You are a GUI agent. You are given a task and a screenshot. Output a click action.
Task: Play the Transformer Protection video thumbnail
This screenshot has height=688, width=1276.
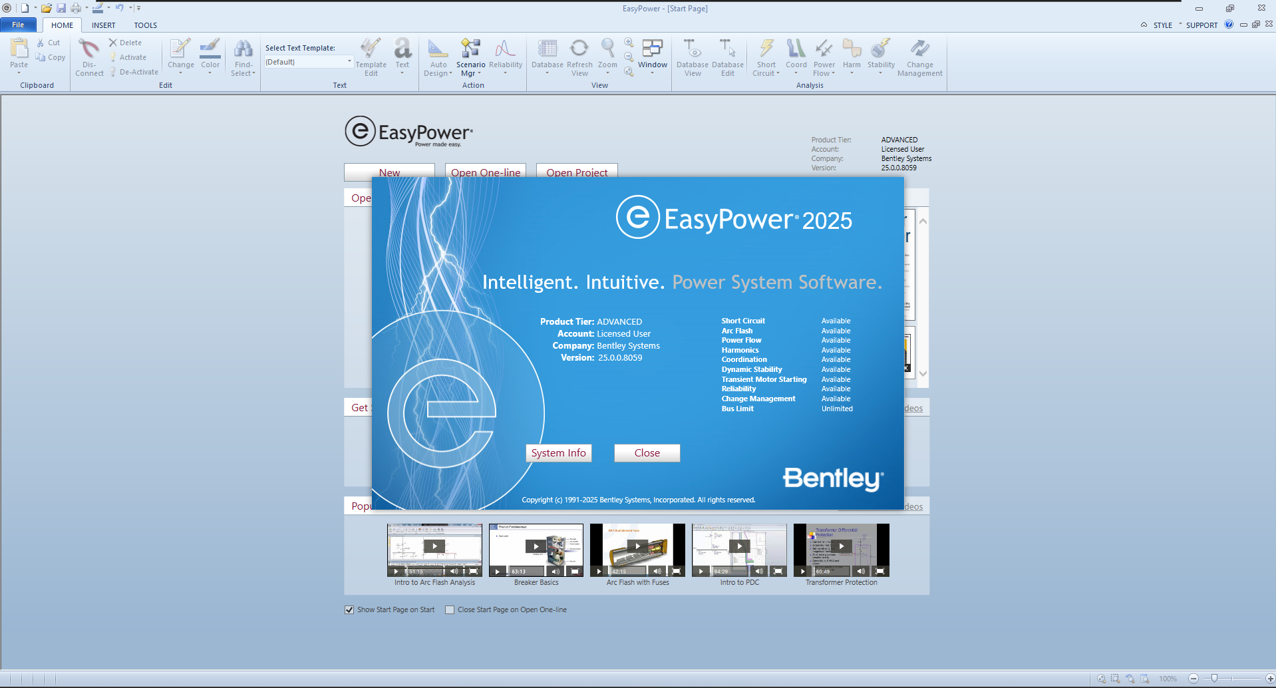842,546
